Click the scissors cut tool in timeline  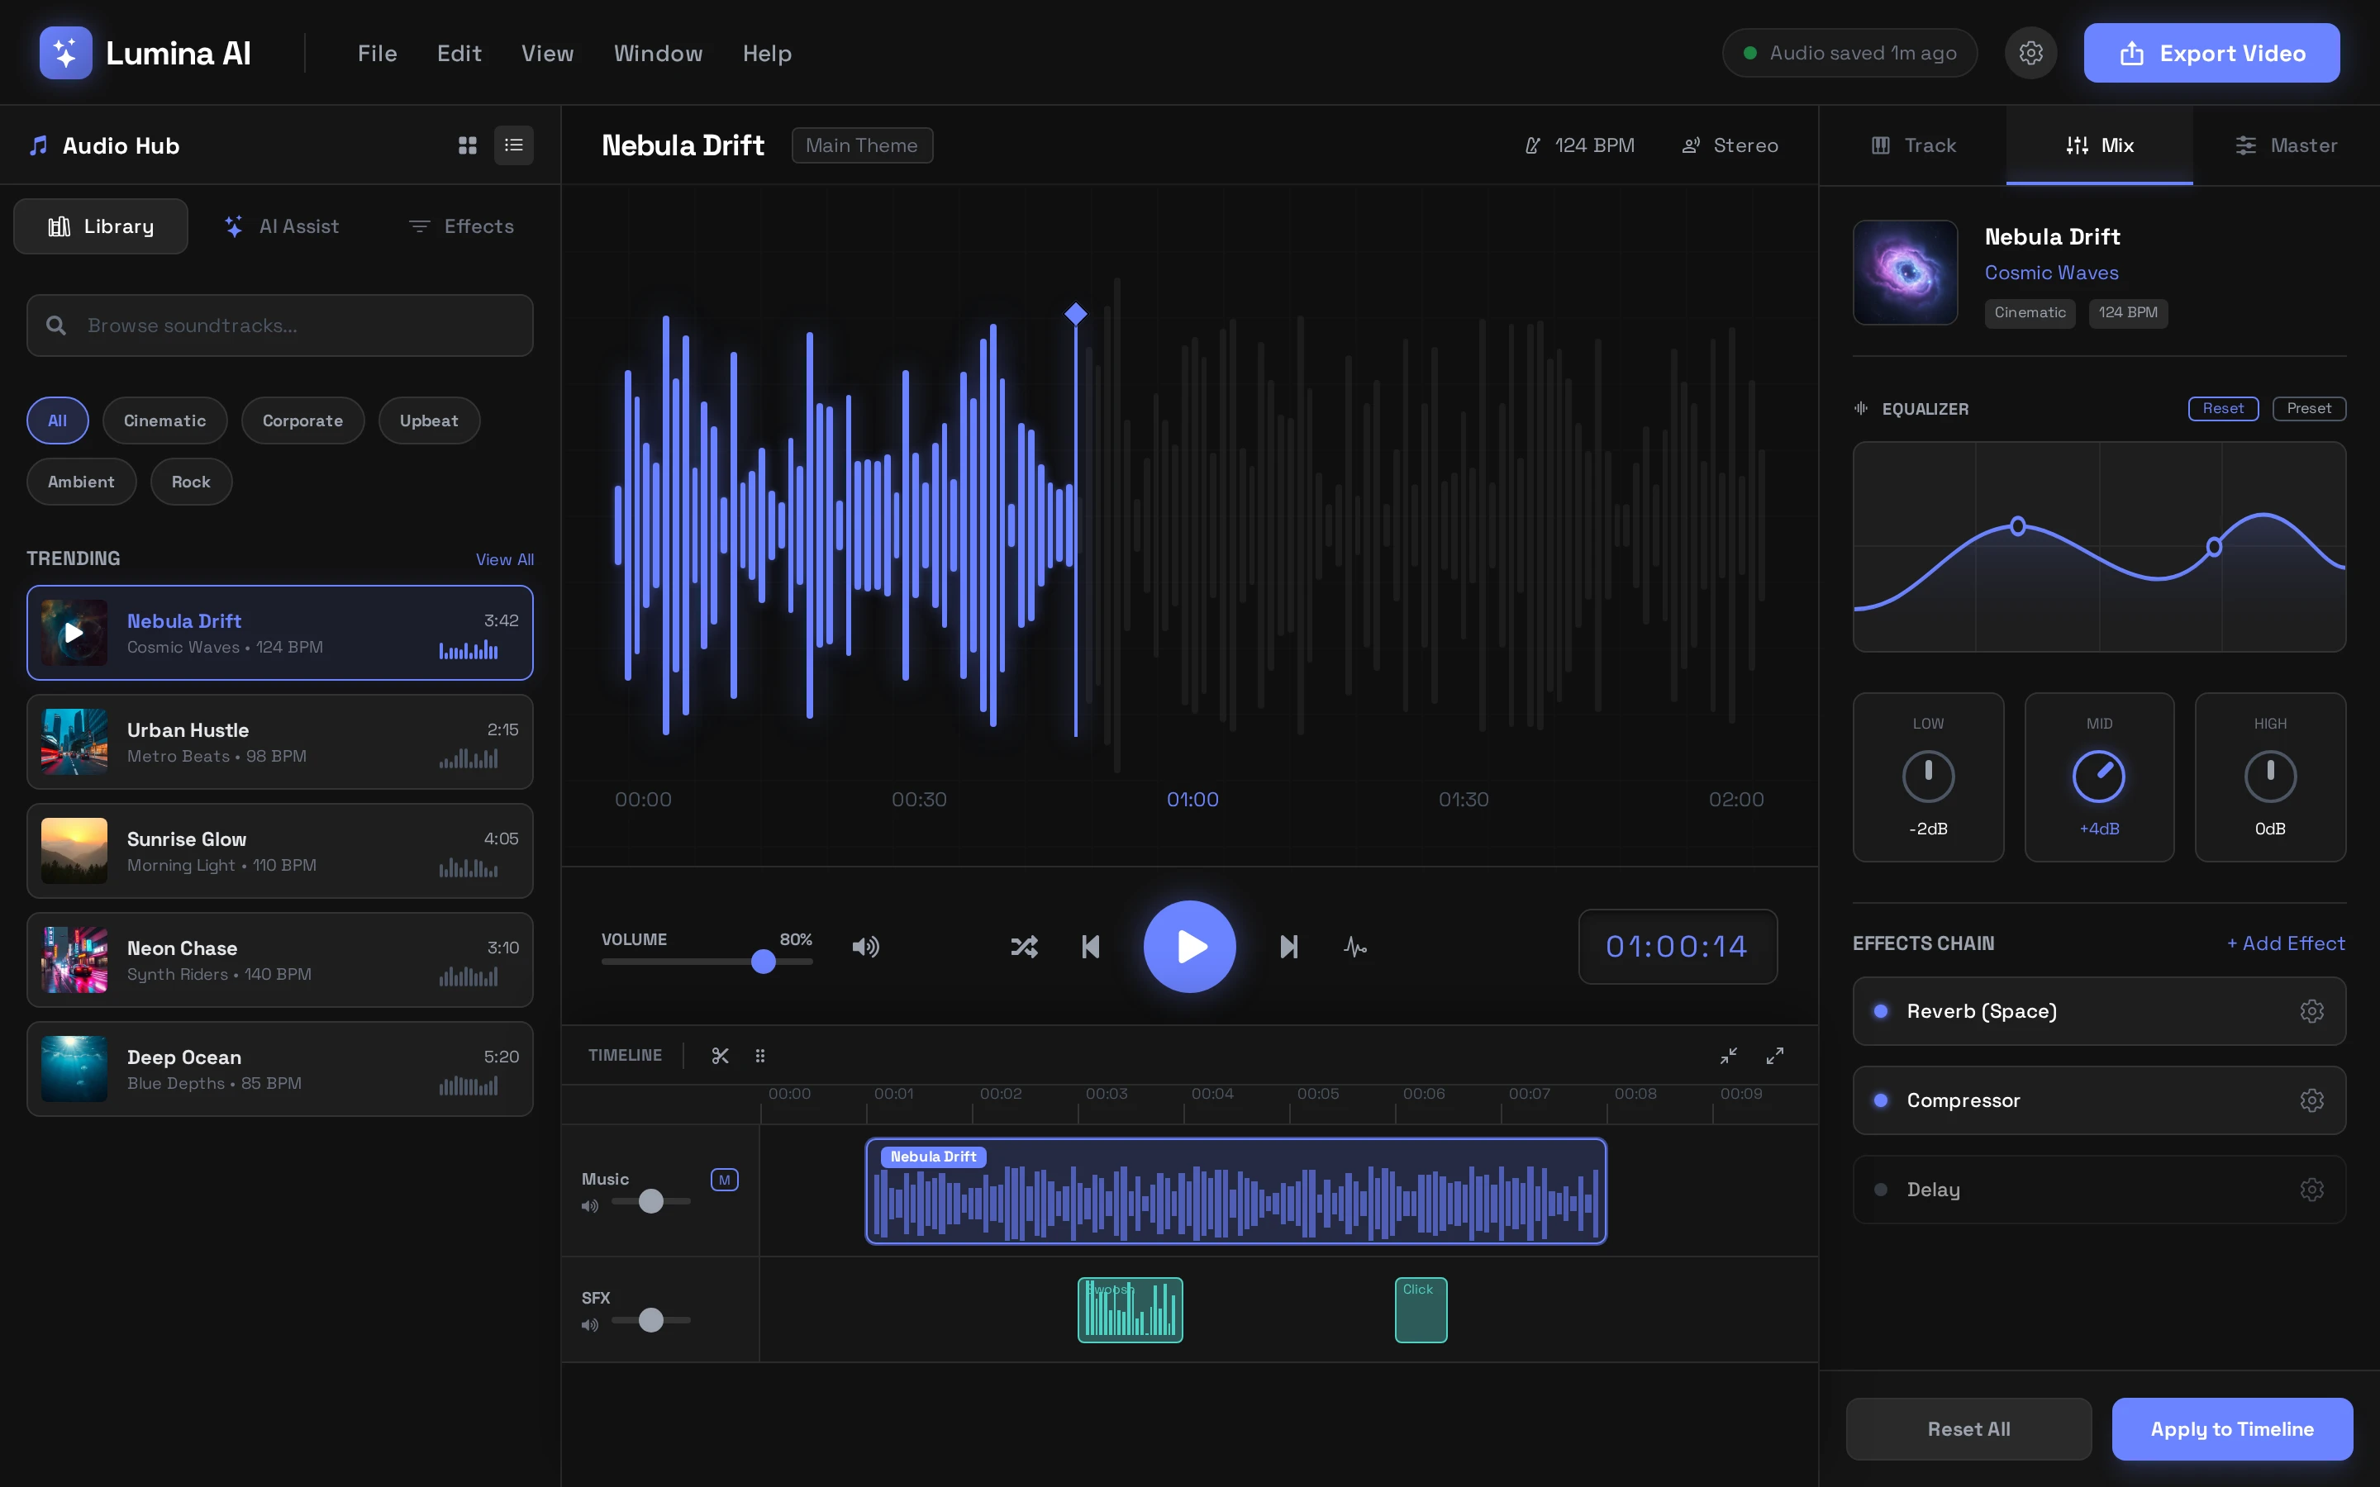[720, 1055]
